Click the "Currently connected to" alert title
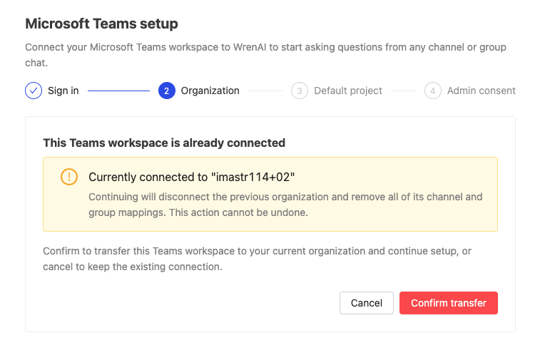 point(191,177)
